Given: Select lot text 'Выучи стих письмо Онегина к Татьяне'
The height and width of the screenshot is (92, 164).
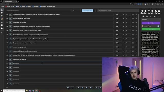Looking at the screenshot, I should click(x=24, y=43).
